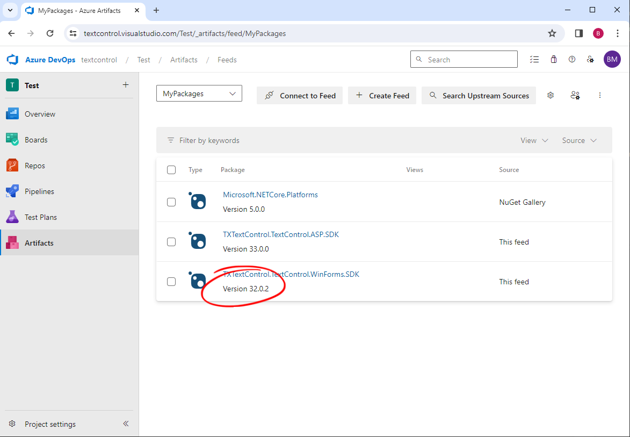Collapse the sidebar with double chevron icon
The width and height of the screenshot is (630, 437).
click(x=126, y=424)
